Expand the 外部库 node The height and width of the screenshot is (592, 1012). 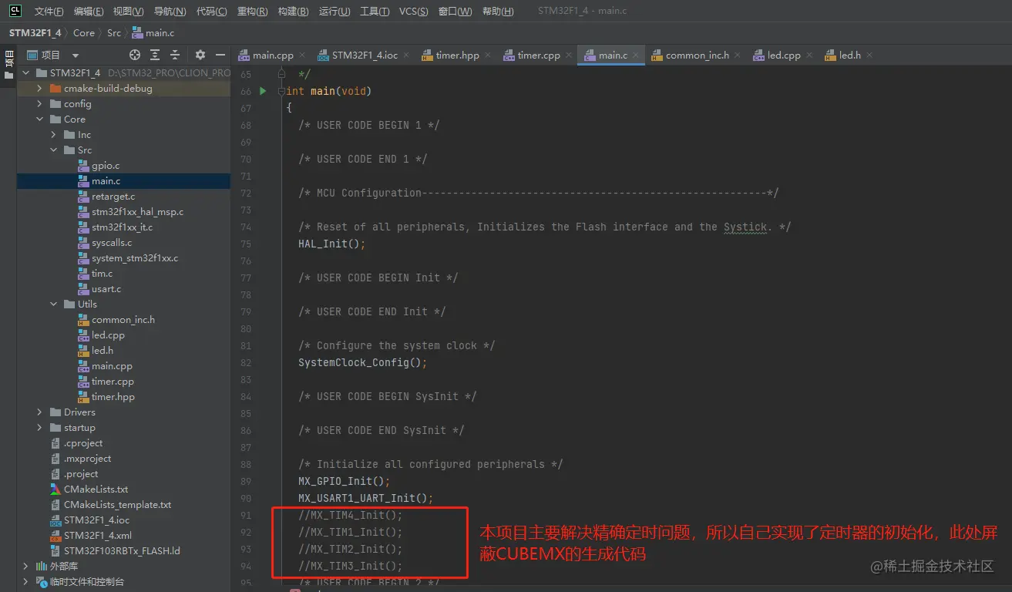pos(25,567)
